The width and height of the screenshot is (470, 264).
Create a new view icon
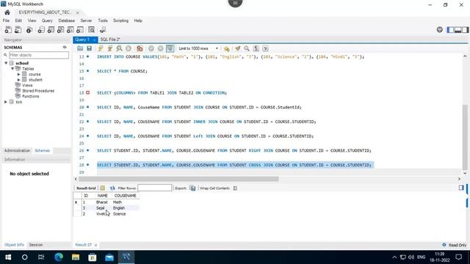(x=60, y=29)
